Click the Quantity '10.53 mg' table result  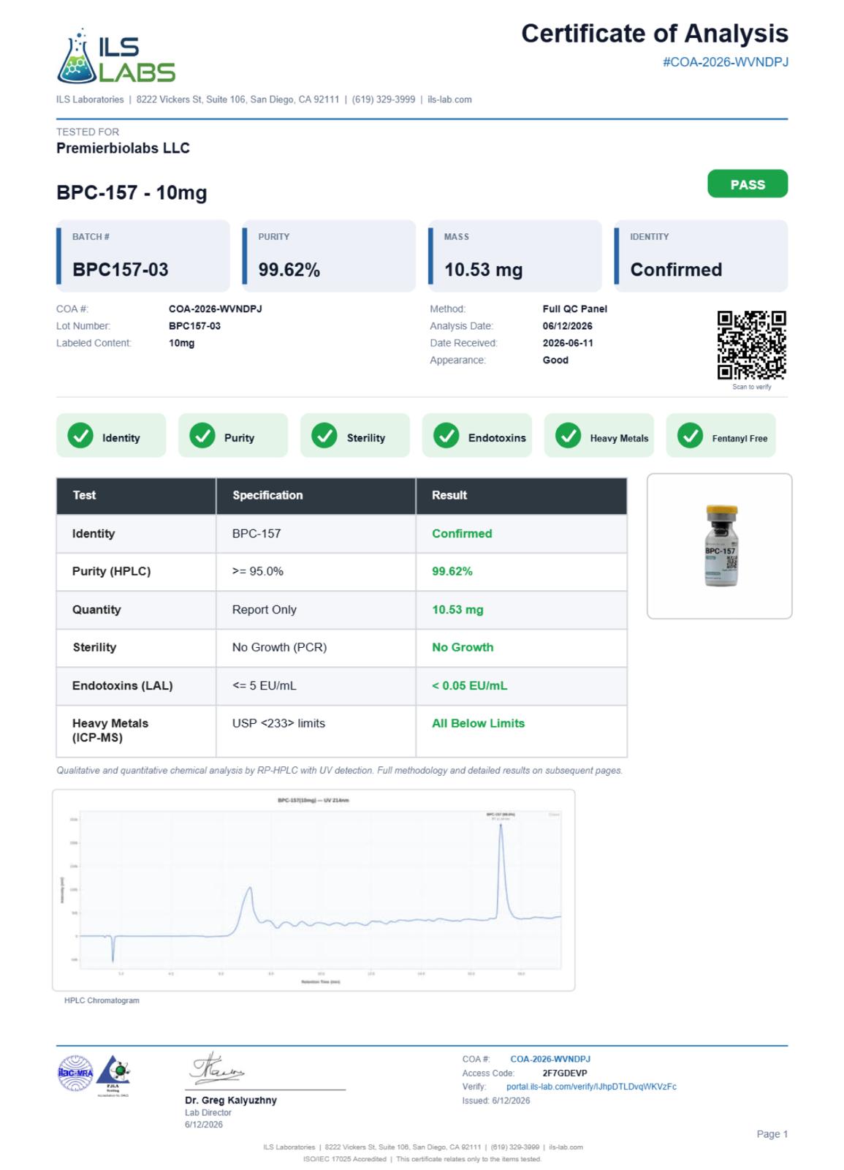click(457, 609)
